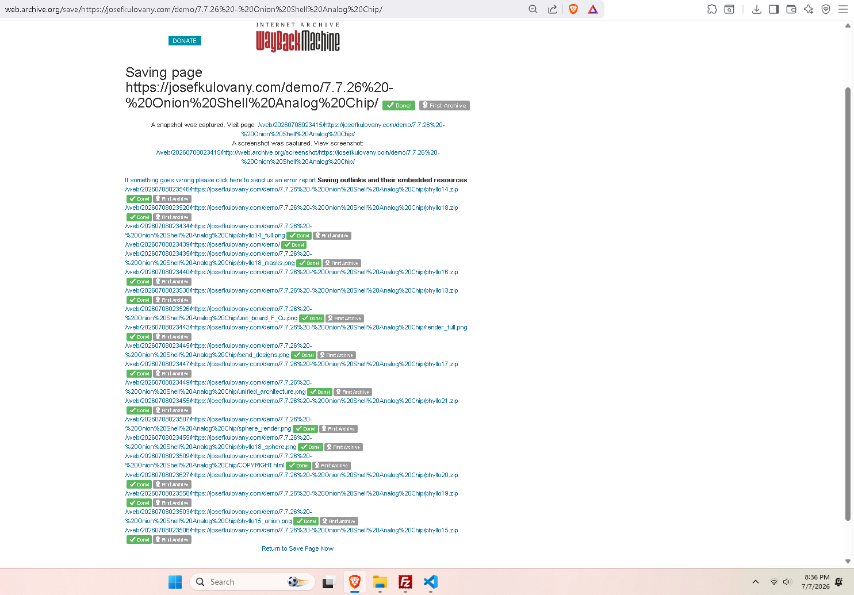Click the zoom magnifier icon in the address bar

[x=533, y=9]
